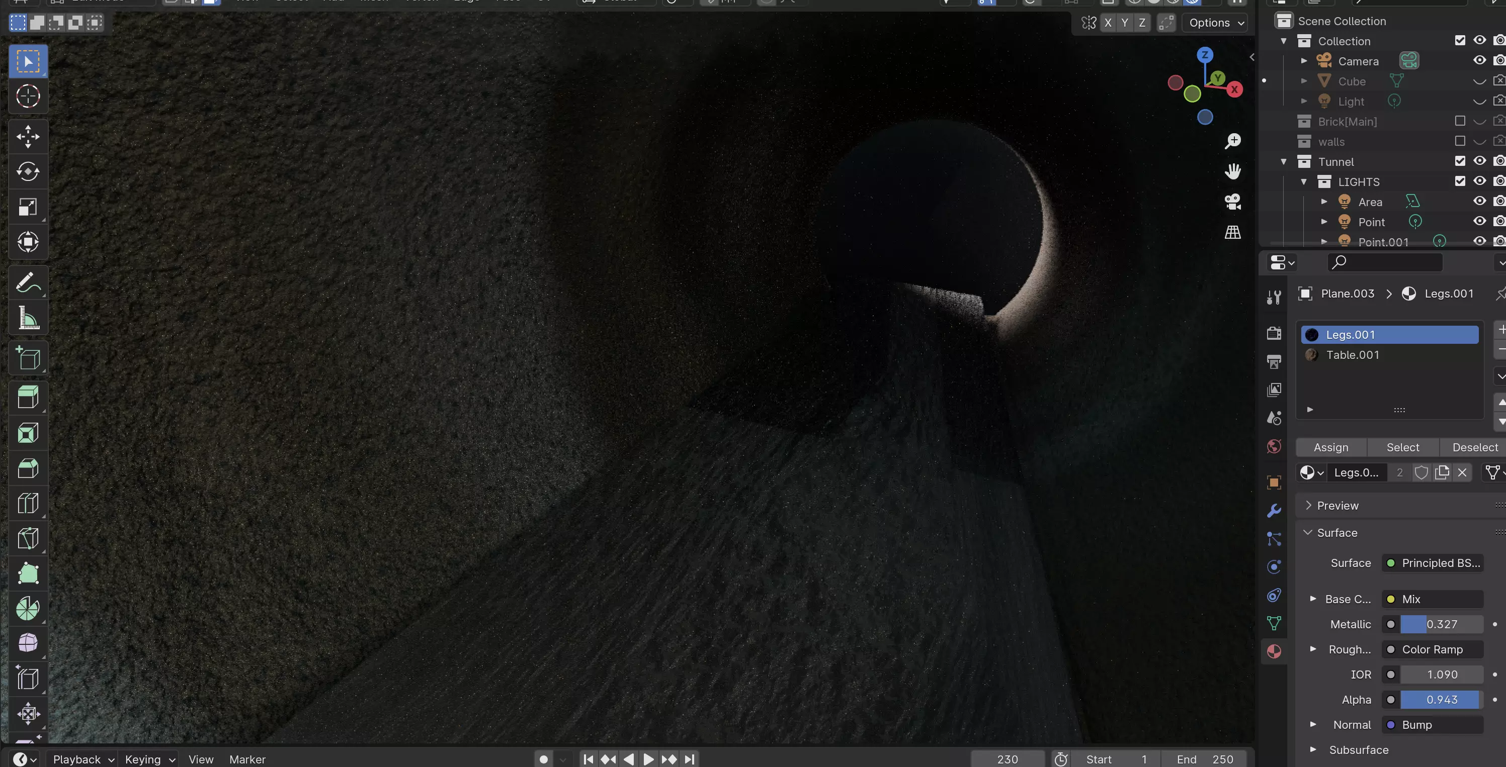Select the Shrink/Fatten tool
Image resolution: width=1506 pixels, height=767 pixels.
coord(28,714)
